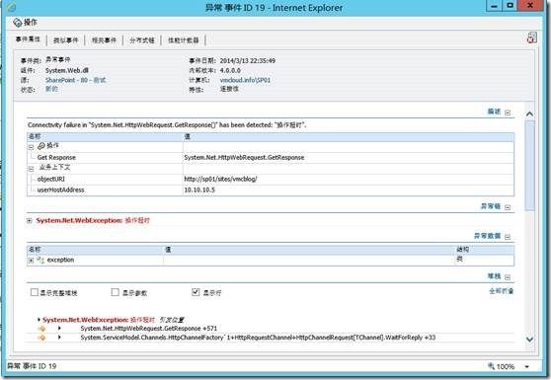The image size is (551, 380).
Task: Select the version value 4.0.0.0
Action: click(230, 71)
